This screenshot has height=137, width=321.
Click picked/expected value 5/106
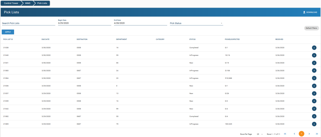(x=227, y=70)
